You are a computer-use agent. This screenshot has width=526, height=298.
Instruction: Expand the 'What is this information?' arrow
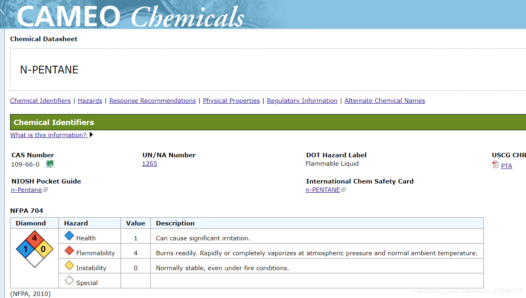pyautogui.click(x=91, y=135)
